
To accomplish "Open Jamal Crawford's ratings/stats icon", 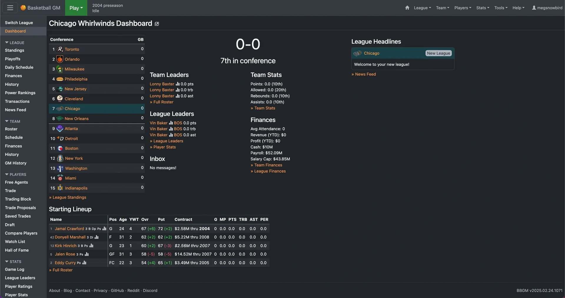I will point(104,229).
